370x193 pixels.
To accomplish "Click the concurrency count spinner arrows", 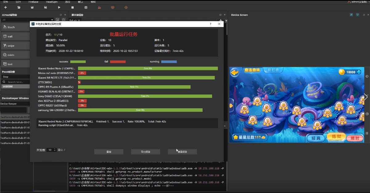I will [55, 150].
